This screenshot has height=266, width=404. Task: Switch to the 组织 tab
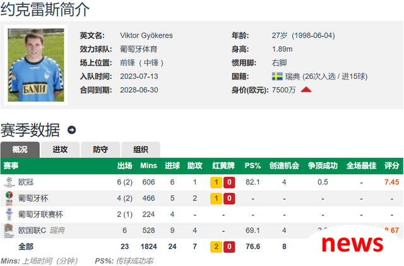click(x=141, y=149)
